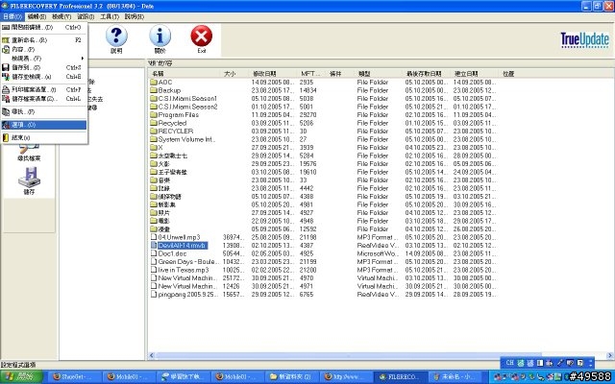The width and height of the screenshot is (615, 384).
Task: Sort by 類型 type column header
Action: tap(379, 73)
